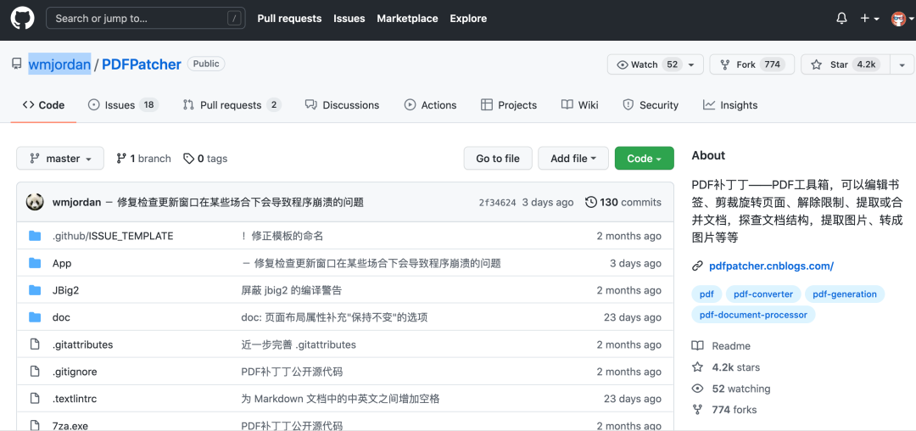Click the link icon beside pdfpatcher.cnblogs.com
This screenshot has width=916, height=431.
point(697,266)
